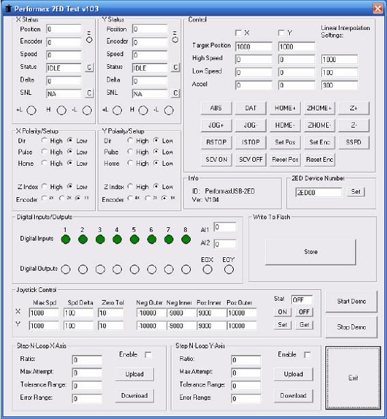Click Upload for Step-N-Loop Y-Axis
This screenshot has height=419, width=387.
click(x=293, y=374)
